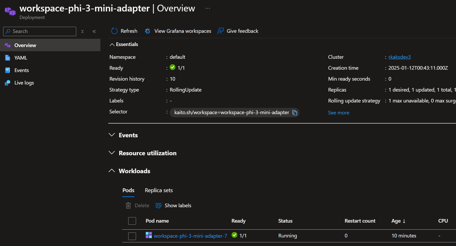
Task: Expand the Events section
Action: click(x=112, y=135)
